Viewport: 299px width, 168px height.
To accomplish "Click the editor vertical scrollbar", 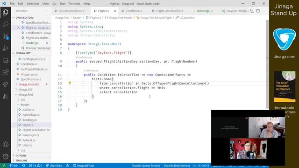I will pos(267,64).
